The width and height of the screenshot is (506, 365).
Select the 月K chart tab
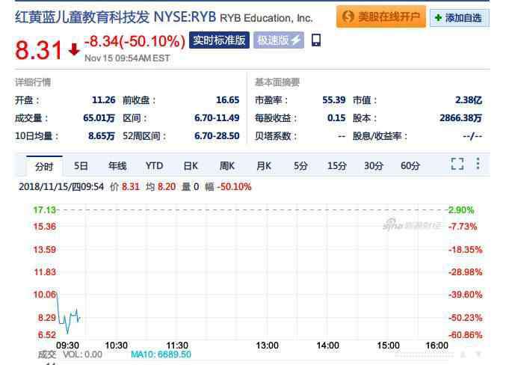coord(264,166)
